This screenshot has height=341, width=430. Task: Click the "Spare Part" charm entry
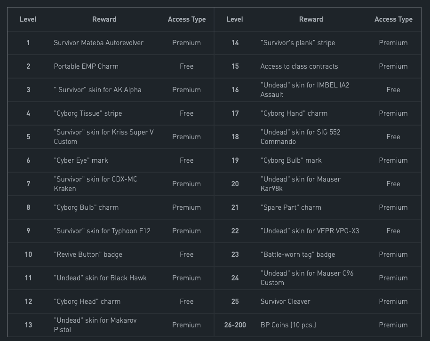291,207
